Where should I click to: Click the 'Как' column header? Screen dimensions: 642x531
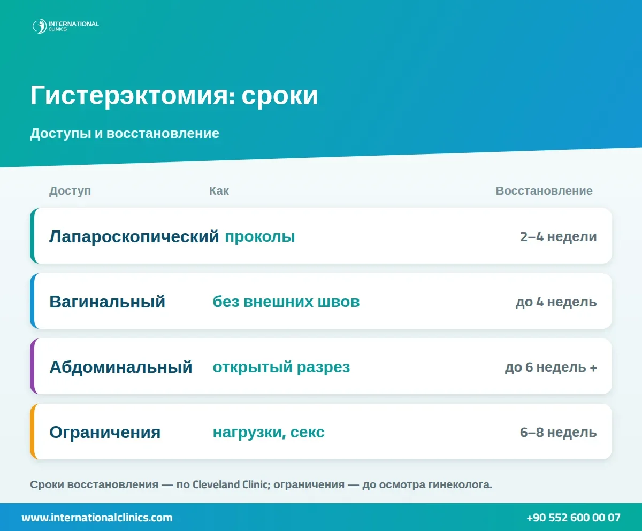[219, 191]
